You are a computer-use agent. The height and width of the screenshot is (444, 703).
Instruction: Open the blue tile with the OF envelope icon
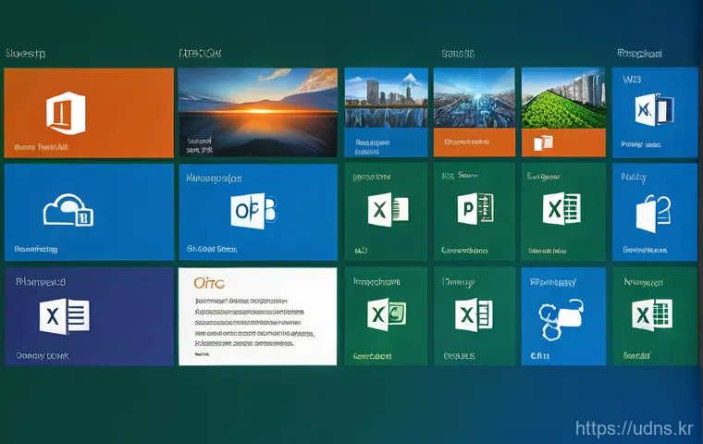258,212
